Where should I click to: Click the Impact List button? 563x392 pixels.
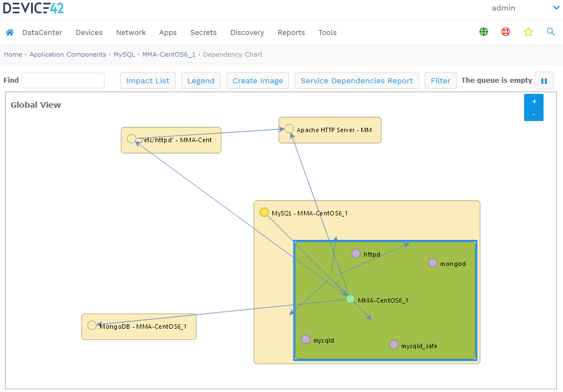click(148, 81)
